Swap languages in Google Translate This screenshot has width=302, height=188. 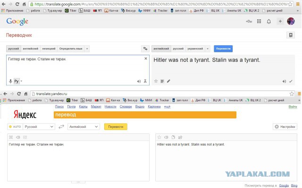pyautogui.click(x=145, y=49)
